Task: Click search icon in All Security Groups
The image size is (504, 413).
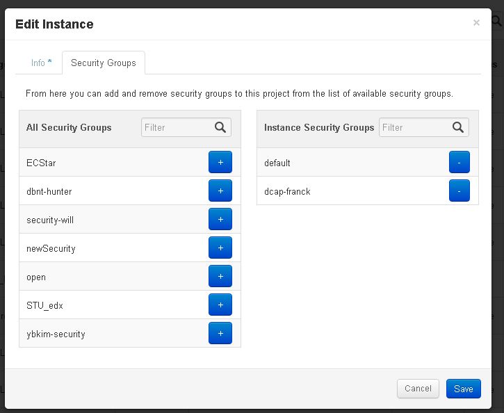Action: coord(220,127)
